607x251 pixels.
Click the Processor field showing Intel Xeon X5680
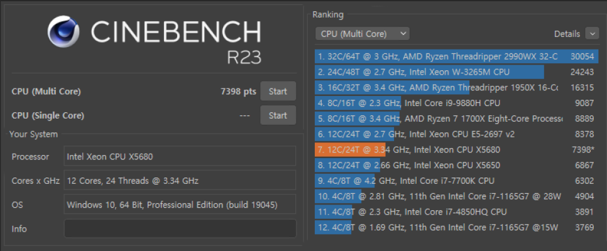pos(180,157)
